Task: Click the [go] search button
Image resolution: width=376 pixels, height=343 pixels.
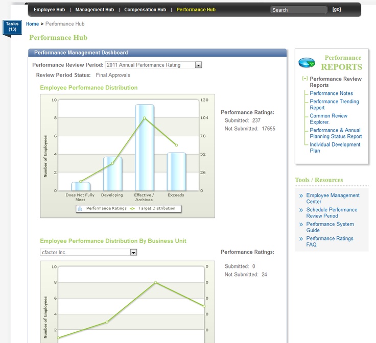Action: coord(337,9)
